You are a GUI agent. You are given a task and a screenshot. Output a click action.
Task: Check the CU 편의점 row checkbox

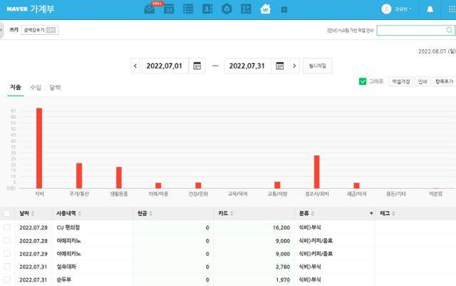[7, 228]
